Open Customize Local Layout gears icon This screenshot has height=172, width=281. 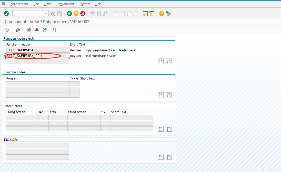168,14
